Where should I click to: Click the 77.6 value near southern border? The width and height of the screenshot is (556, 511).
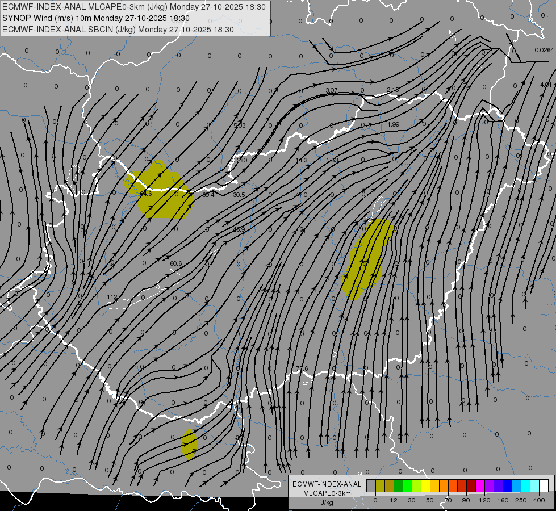(x=302, y=369)
